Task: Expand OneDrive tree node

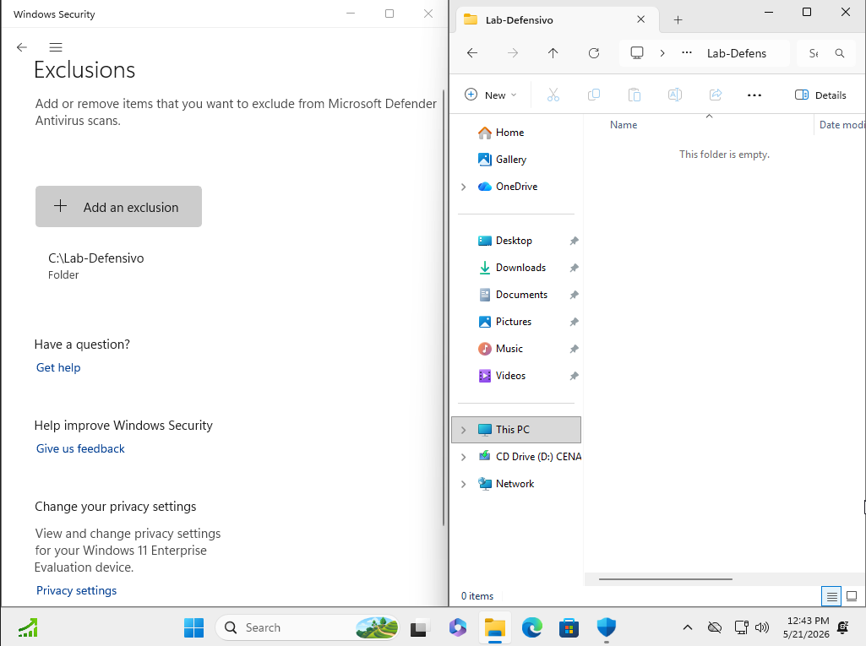Action: tap(463, 187)
